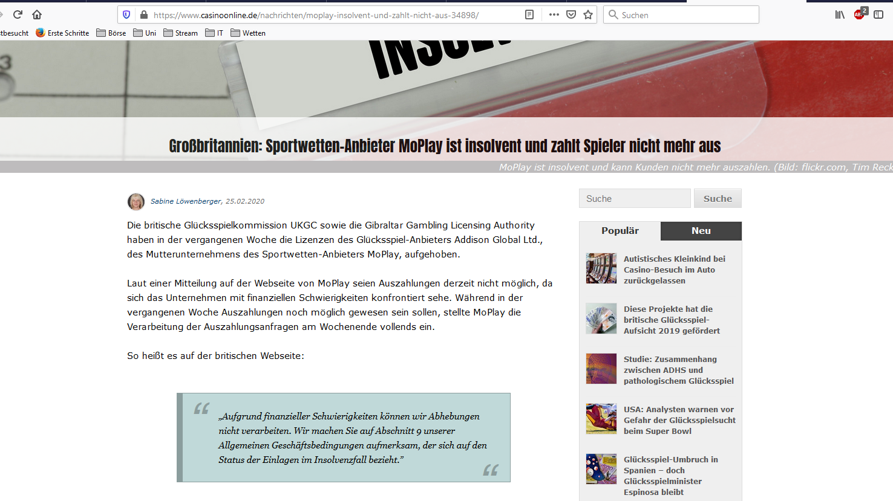Open article 'USA: Analysten warnen vor Gefahr'
The height and width of the screenshot is (501, 893).
pyautogui.click(x=680, y=420)
